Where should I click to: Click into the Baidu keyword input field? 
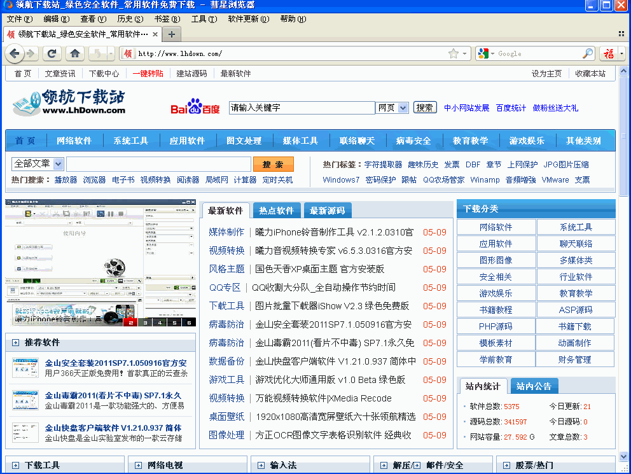pos(302,108)
